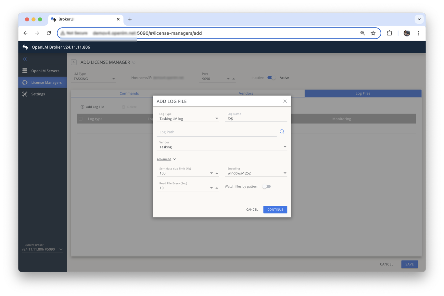The width and height of the screenshot is (444, 296).
Task: Click the OpenLM Broker logo
Action: [x=25, y=47]
